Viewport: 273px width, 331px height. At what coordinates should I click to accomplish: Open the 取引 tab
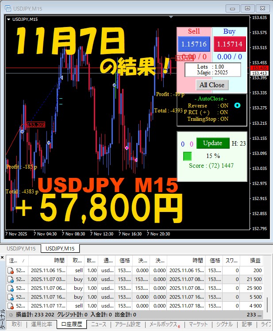(x=17, y=324)
